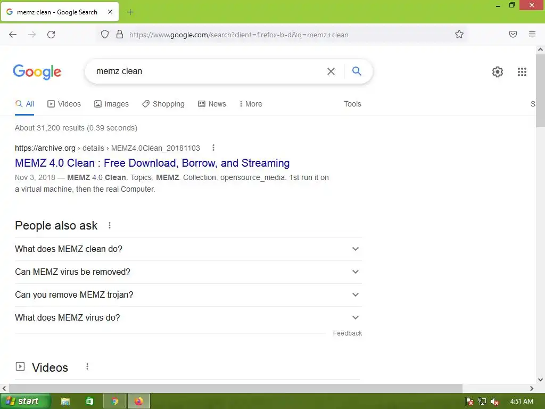Click the Google logo
The width and height of the screenshot is (545, 409).
click(x=37, y=72)
